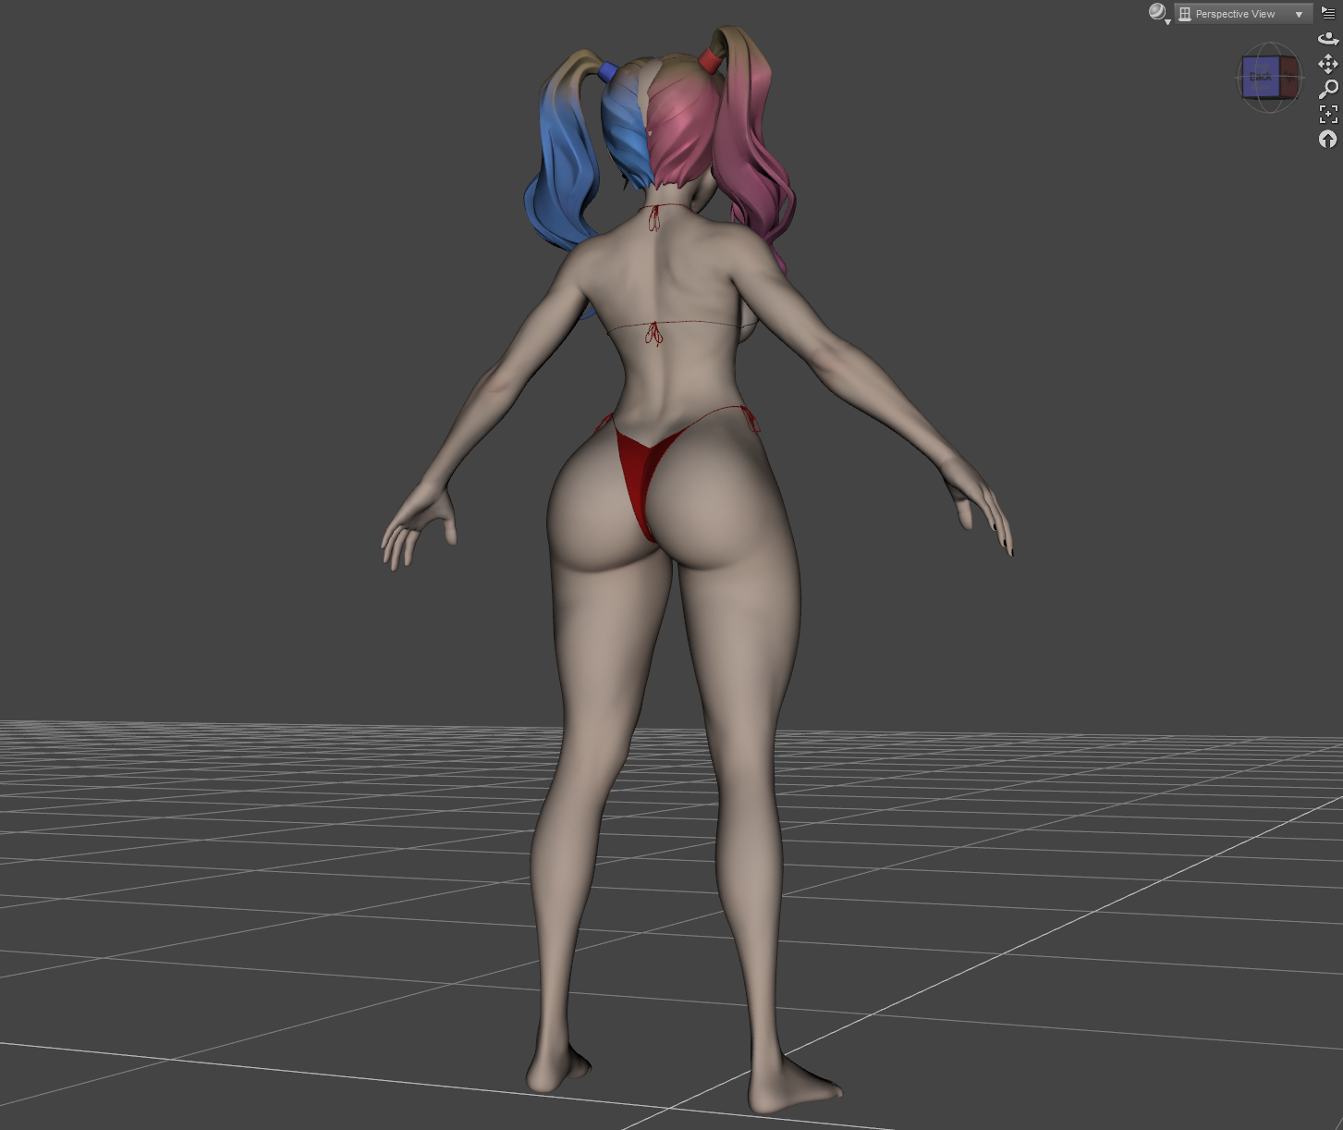This screenshot has height=1130, width=1343.
Task: Click the reset camera arrow icon
Action: (1328, 139)
